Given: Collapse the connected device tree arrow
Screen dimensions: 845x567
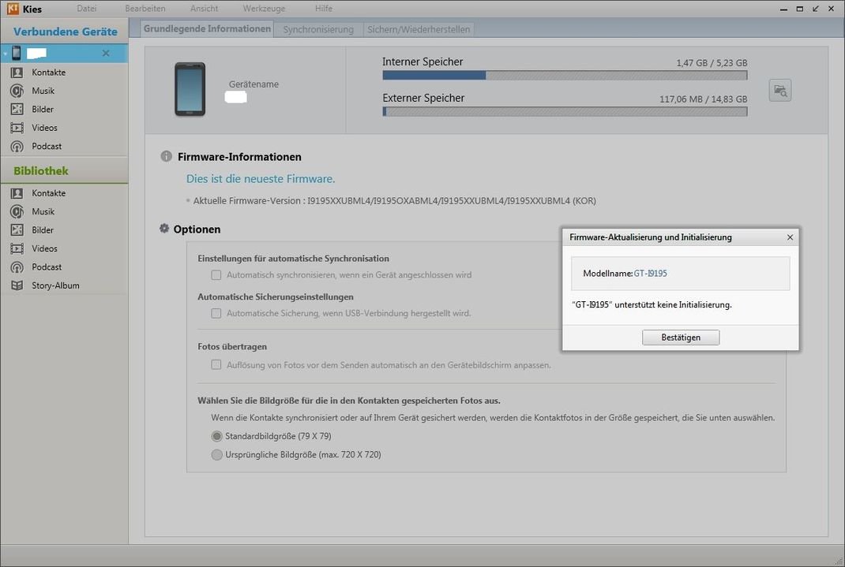Looking at the screenshot, I should 5,54.
